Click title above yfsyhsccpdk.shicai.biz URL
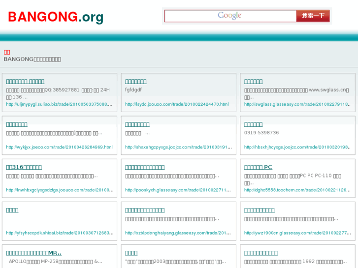 pyautogui.click(x=12, y=210)
